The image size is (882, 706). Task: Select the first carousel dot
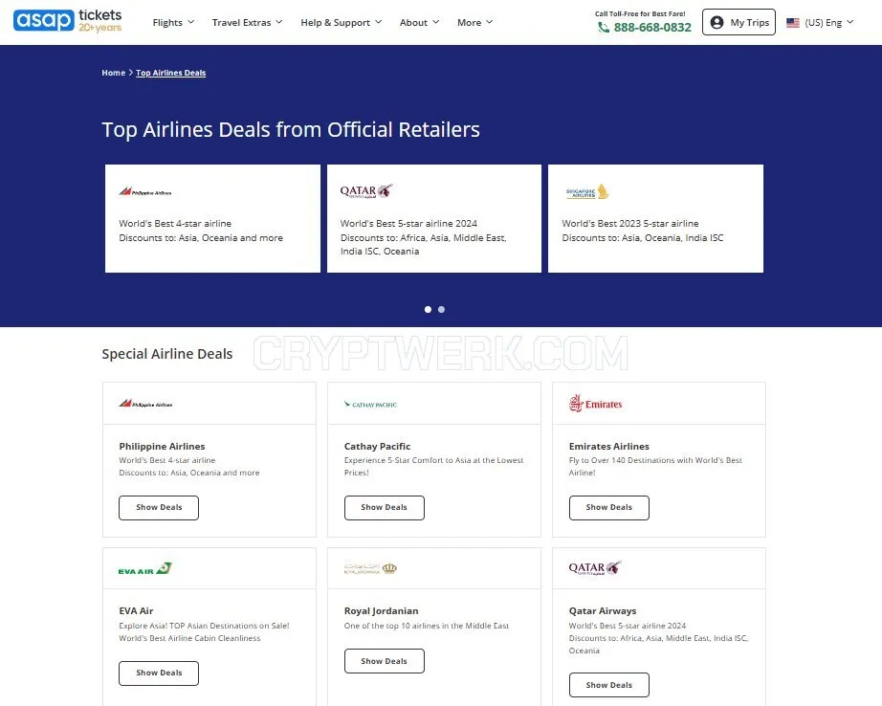(428, 309)
